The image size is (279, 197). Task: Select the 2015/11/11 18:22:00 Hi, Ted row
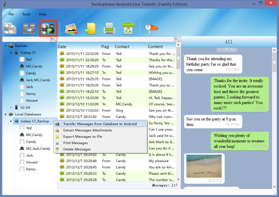(117, 98)
